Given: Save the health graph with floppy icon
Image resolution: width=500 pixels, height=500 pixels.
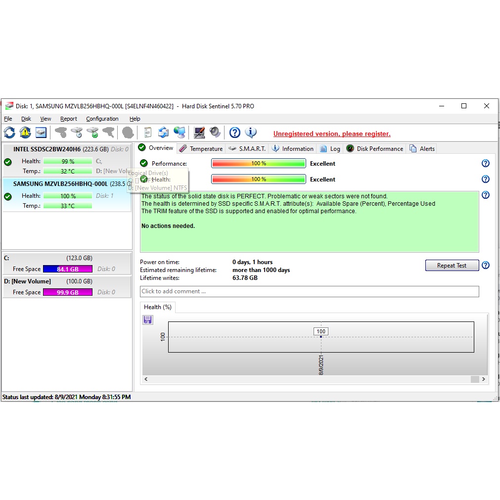Looking at the screenshot, I should pyautogui.click(x=147, y=320).
